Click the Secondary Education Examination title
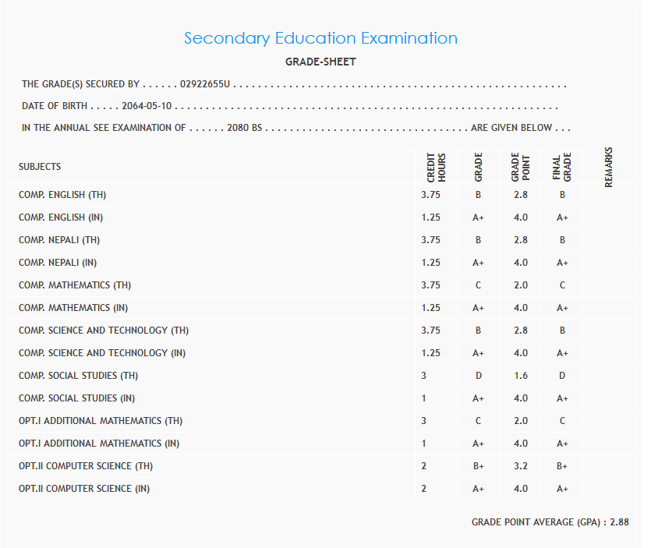651x548 pixels. 320,38
